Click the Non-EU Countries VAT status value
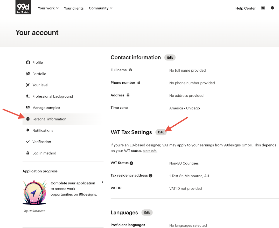Viewport: 279px width, 228px height. tap(184, 163)
